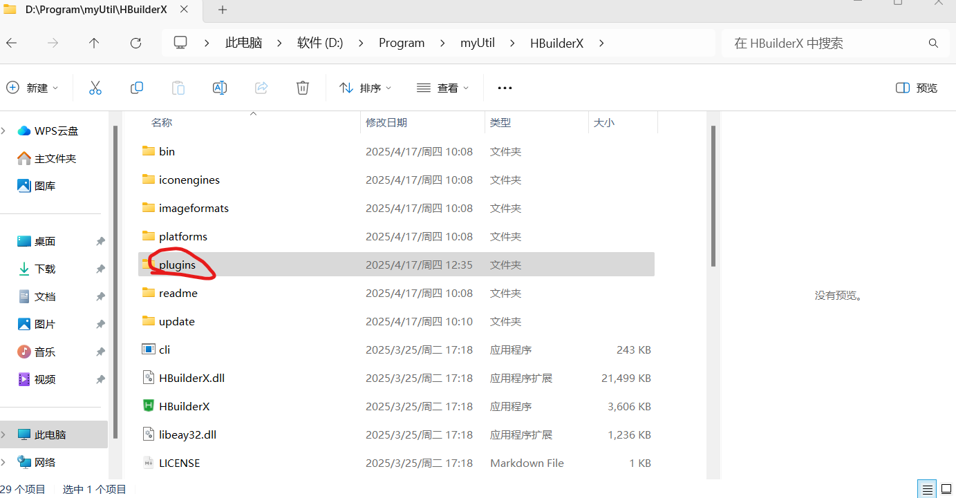Sort by 大小 column header
956x498 pixels.
point(604,122)
